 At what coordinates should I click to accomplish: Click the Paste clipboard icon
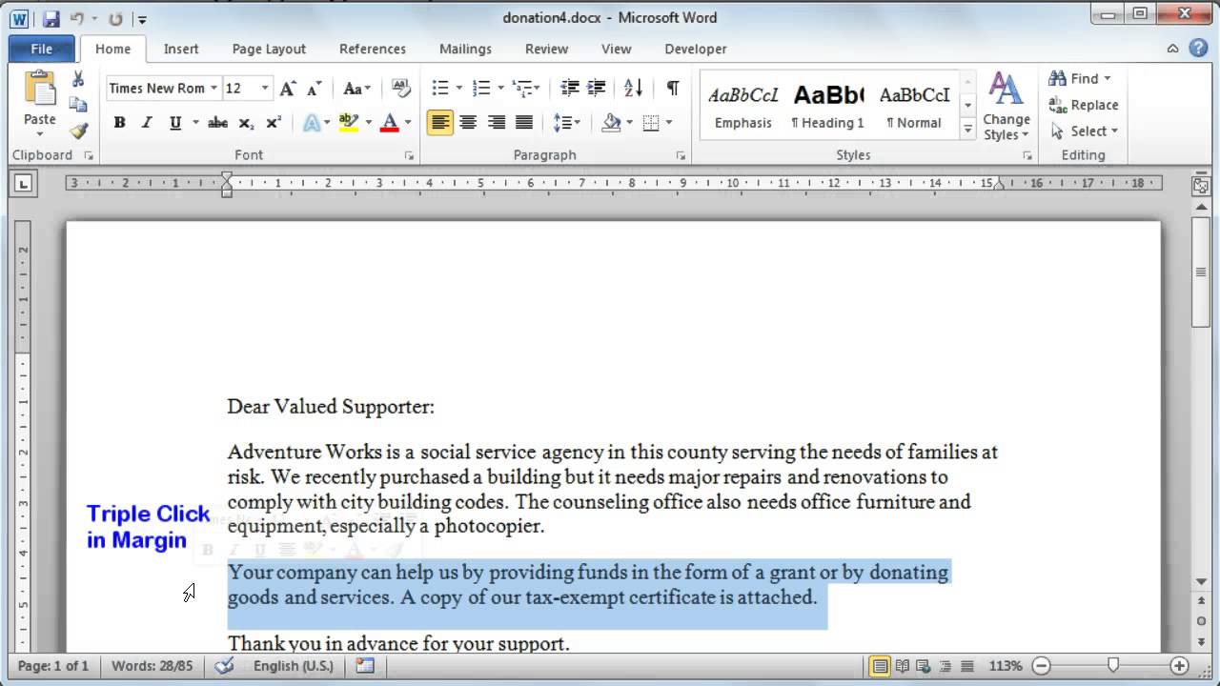[39, 88]
